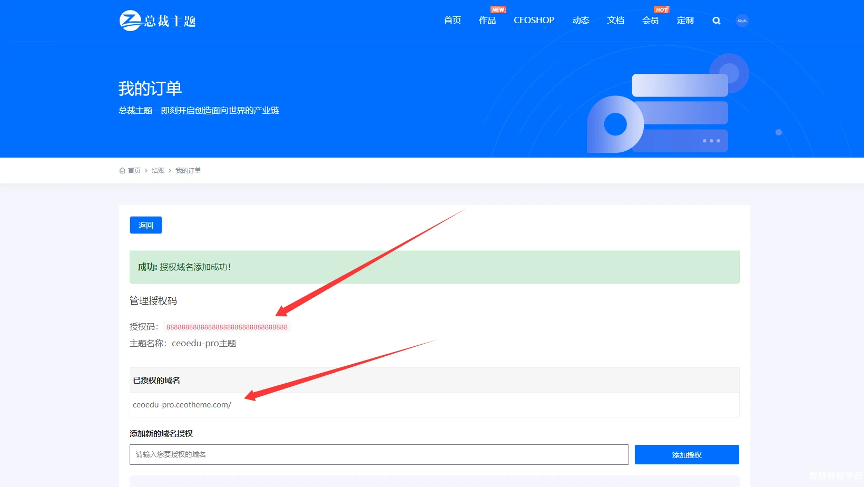Image resolution: width=864 pixels, height=487 pixels.
Task: Click the authorized domain ceoedu-pro.ceotheme.com/
Action: (182, 405)
